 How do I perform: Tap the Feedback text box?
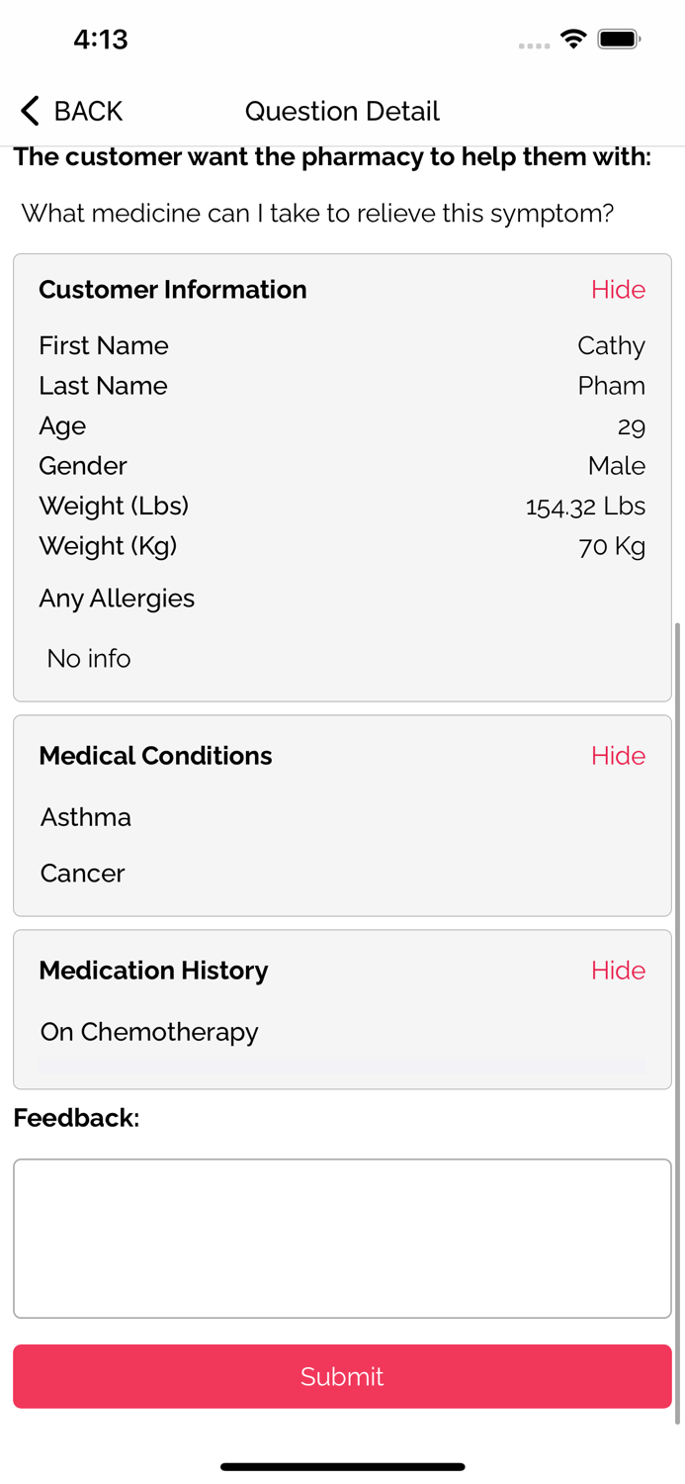coord(342,1237)
